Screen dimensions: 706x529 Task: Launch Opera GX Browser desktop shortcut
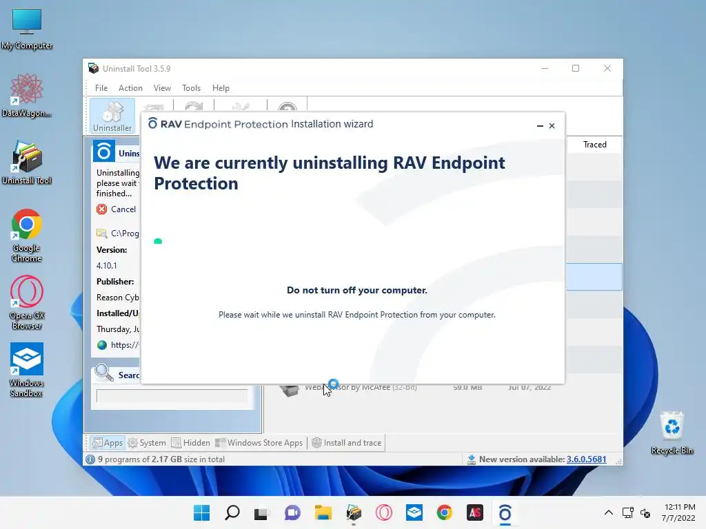click(27, 303)
